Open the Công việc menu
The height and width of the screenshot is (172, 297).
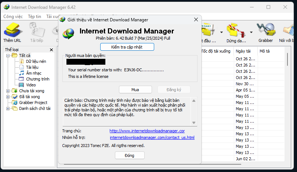[x=13, y=17]
